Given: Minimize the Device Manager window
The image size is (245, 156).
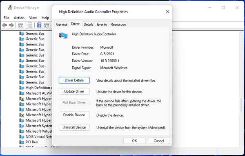Looking at the screenshot, I should coord(210,7).
